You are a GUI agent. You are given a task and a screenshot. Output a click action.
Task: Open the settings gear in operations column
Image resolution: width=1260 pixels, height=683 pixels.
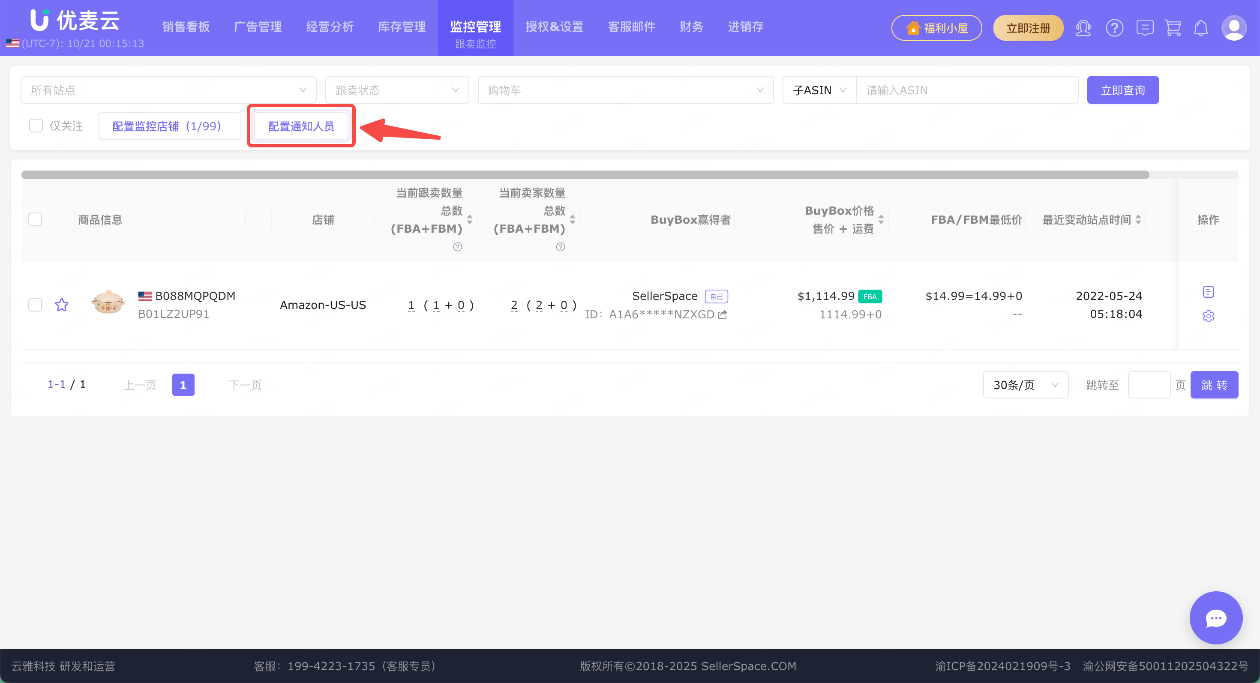(1208, 316)
